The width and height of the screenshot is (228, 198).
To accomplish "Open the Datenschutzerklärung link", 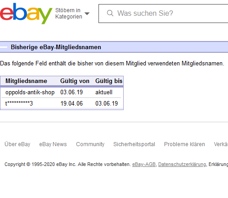I will click(x=182, y=164).
